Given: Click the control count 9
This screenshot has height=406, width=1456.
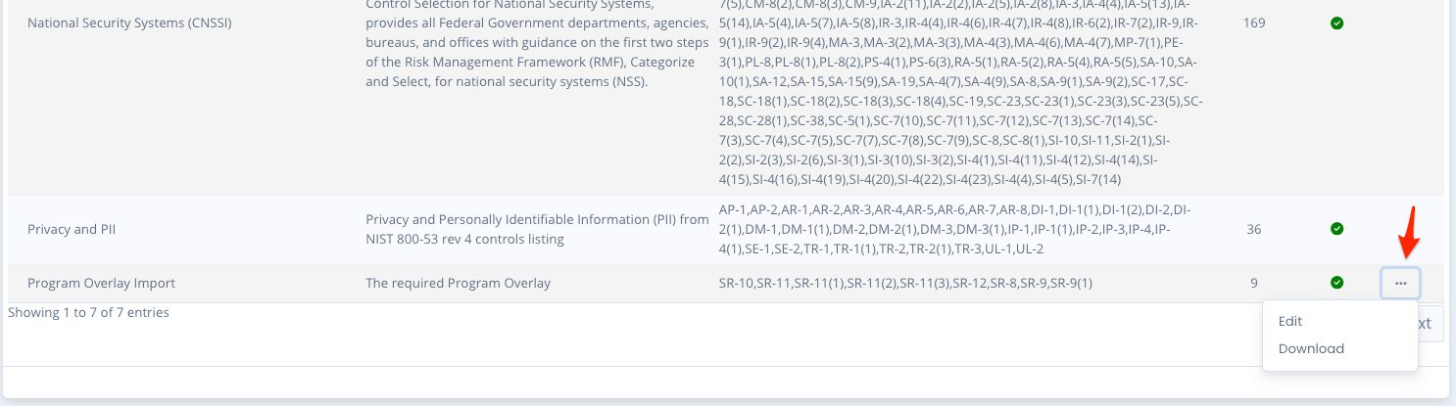Looking at the screenshot, I should pos(1254,283).
